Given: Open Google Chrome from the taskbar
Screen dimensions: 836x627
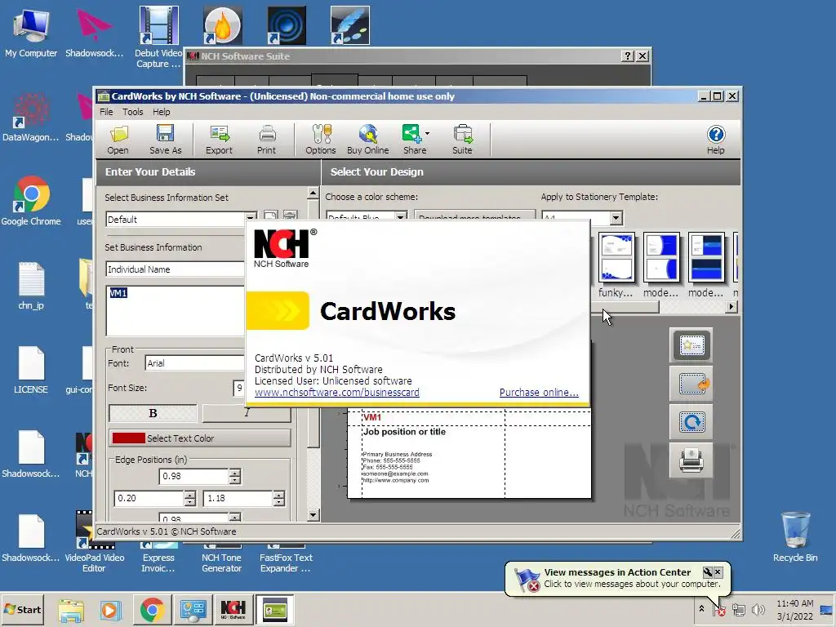Looking at the screenshot, I should click(x=152, y=609).
